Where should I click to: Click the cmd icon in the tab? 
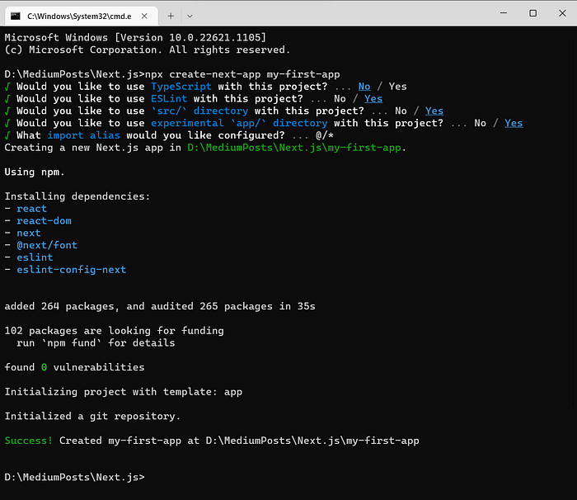pyautogui.click(x=16, y=16)
